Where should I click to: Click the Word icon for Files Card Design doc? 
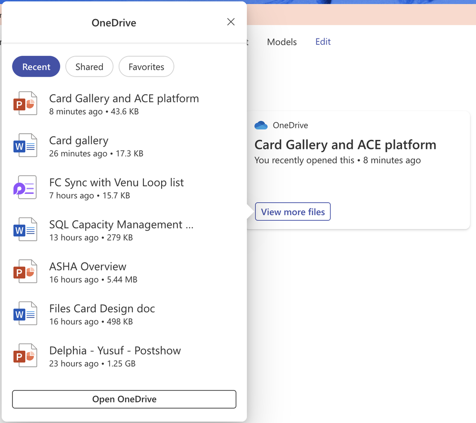25,313
